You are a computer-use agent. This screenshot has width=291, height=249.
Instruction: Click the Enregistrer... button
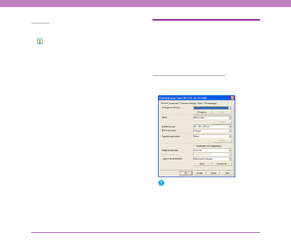(x=202, y=112)
